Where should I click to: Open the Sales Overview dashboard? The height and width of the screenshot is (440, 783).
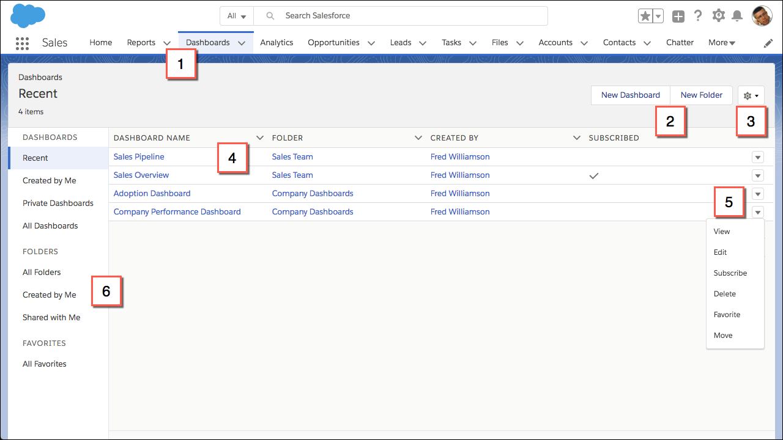click(141, 175)
